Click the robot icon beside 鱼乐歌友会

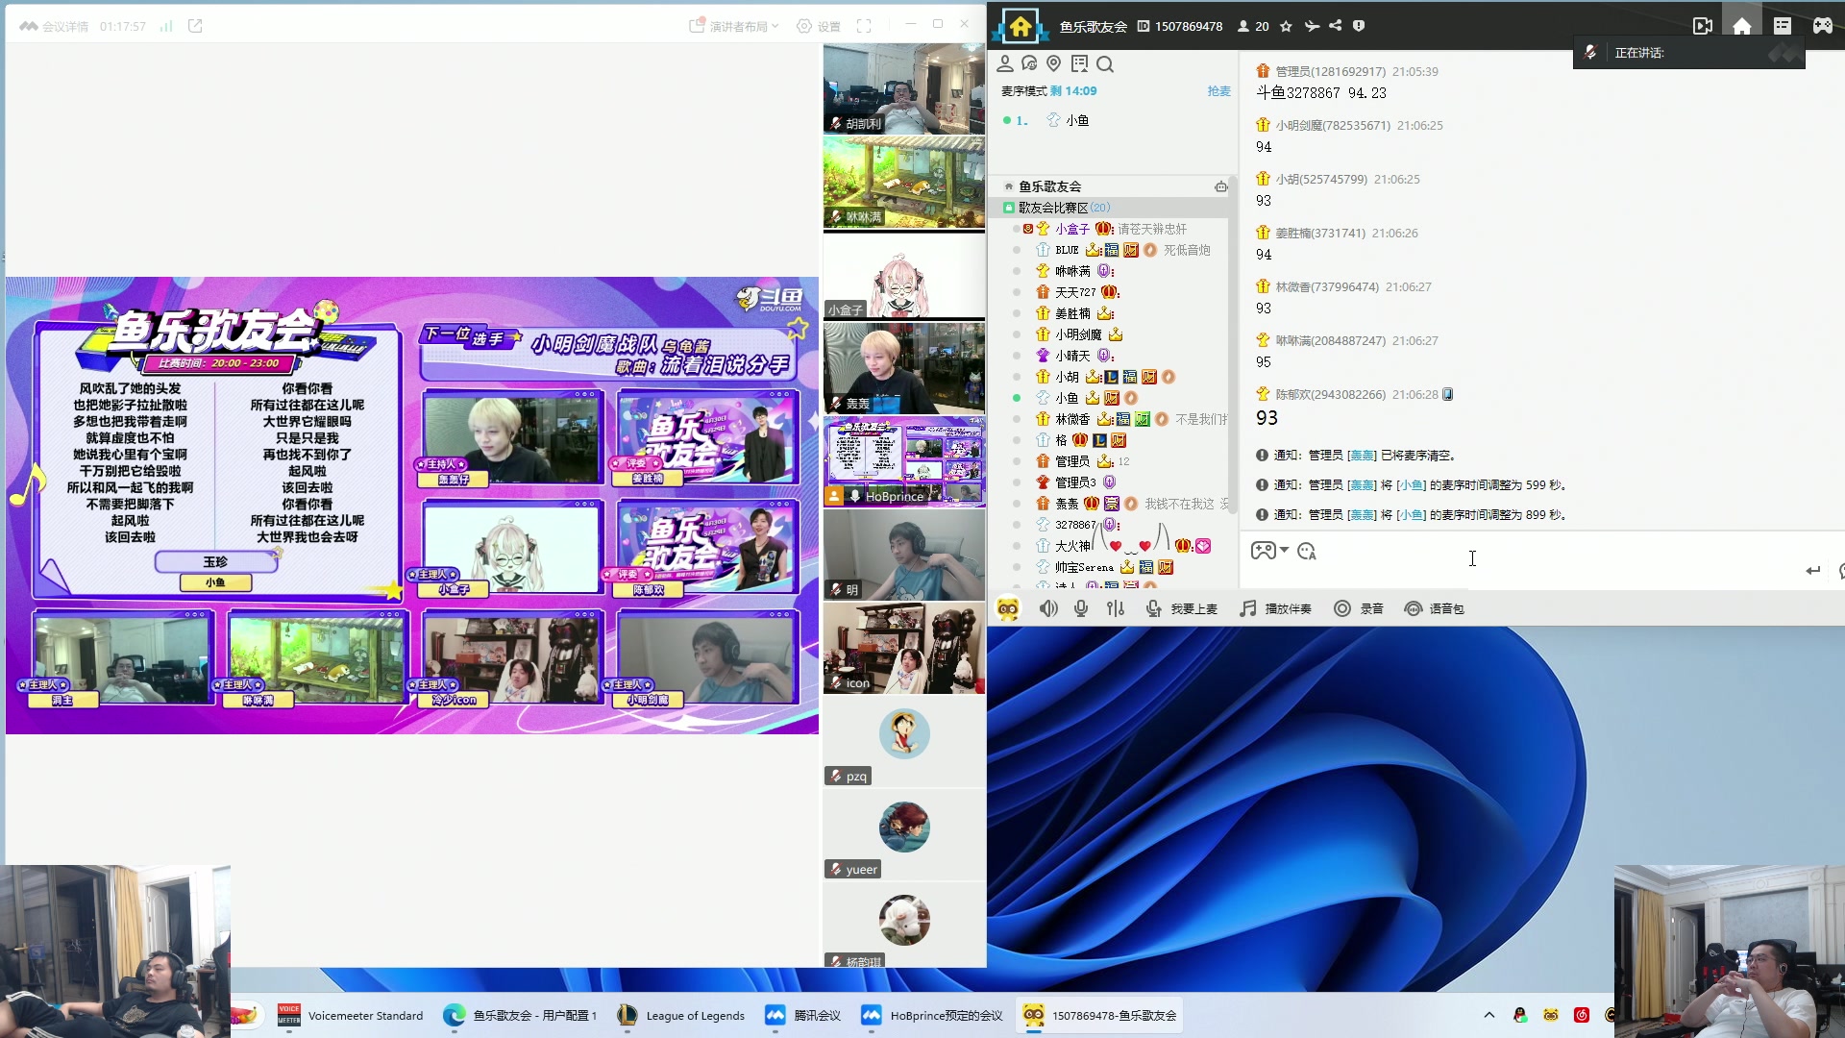click(x=1220, y=186)
